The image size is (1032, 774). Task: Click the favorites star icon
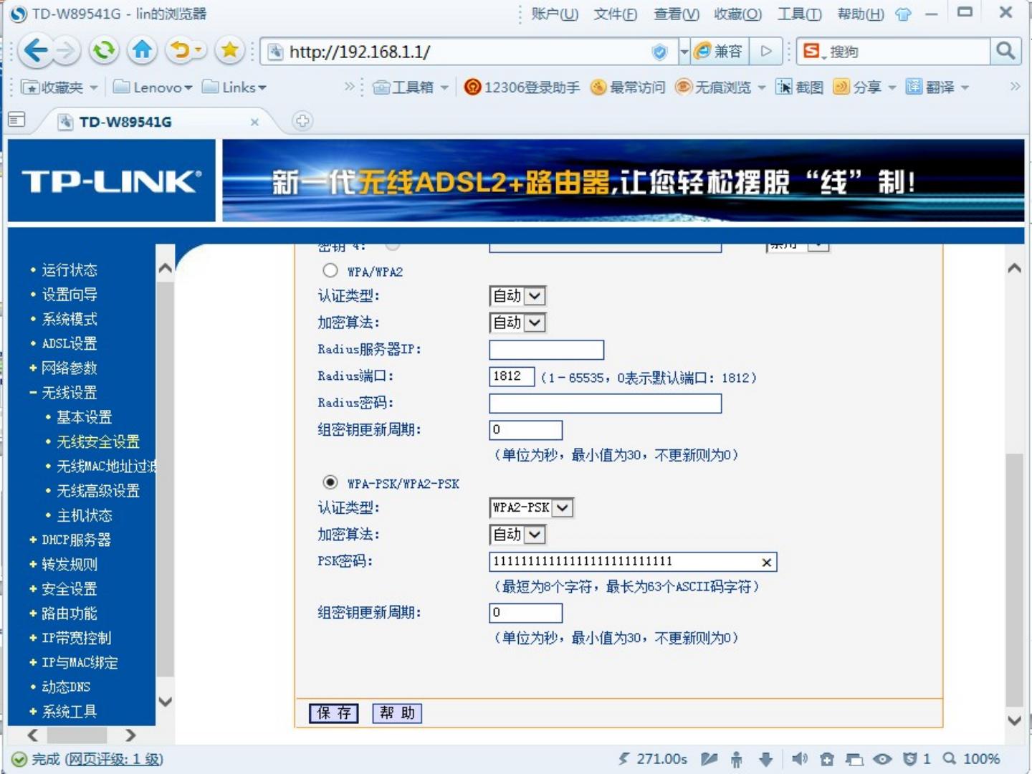pyautogui.click(x=229, y=51)
